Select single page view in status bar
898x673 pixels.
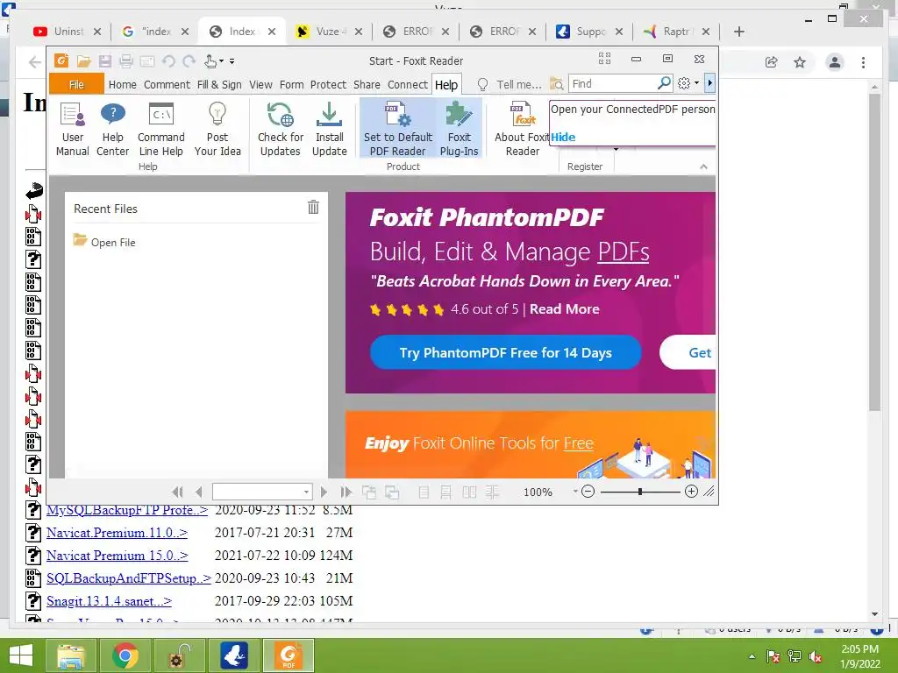point(424,492)
